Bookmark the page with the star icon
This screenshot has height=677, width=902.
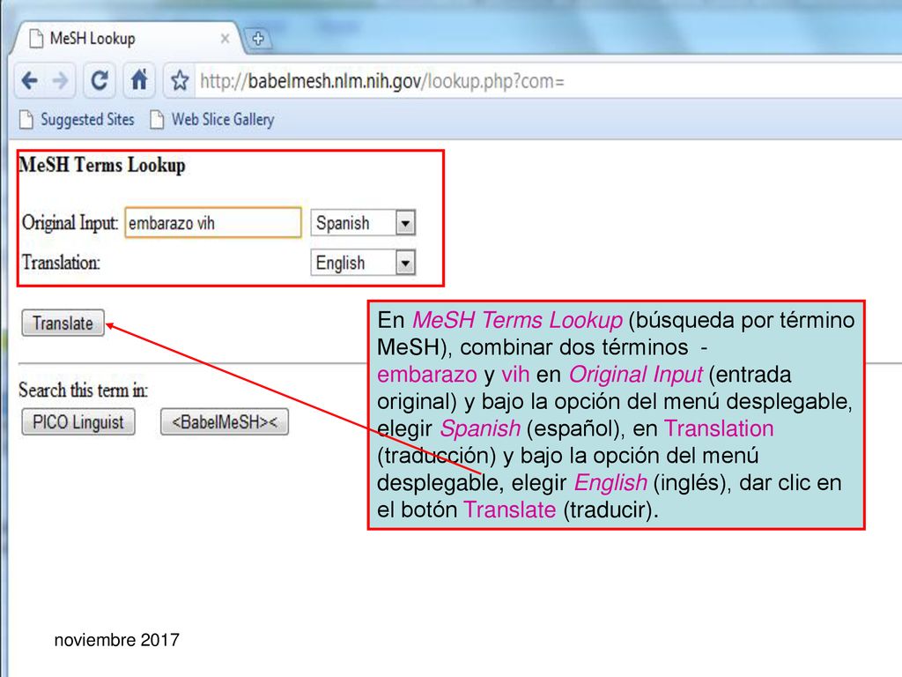(x=180, y=80)
